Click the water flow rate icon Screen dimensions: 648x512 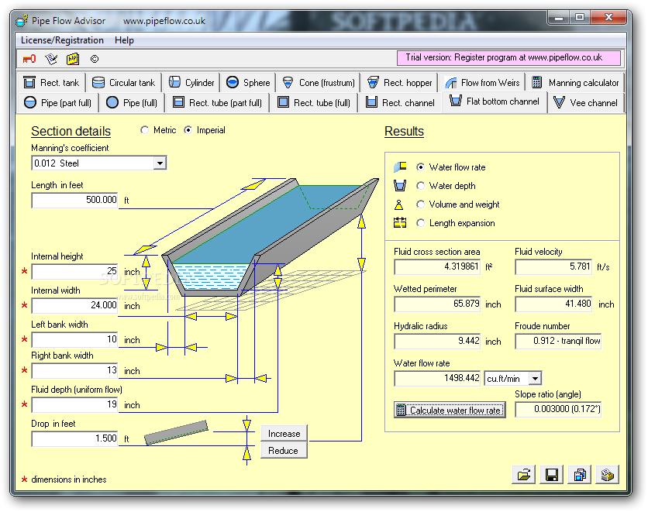[x=400, y=167]
